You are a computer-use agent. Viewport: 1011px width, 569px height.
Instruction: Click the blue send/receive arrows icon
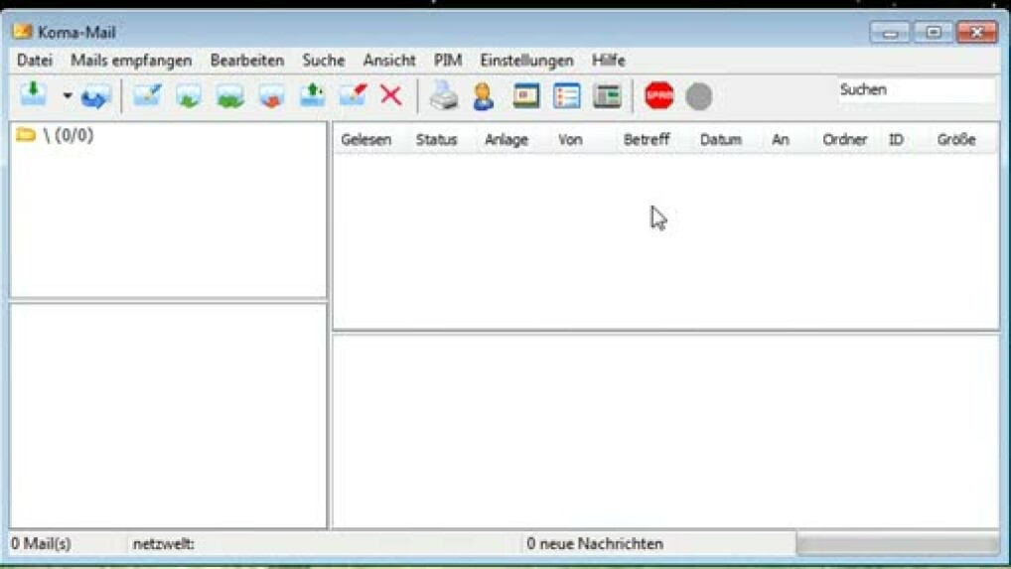[95, 97]
